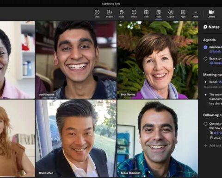The image size is (222, 178).
Task: Check the Brainstorm agenda item circle
Action: [x=205, y=59]
